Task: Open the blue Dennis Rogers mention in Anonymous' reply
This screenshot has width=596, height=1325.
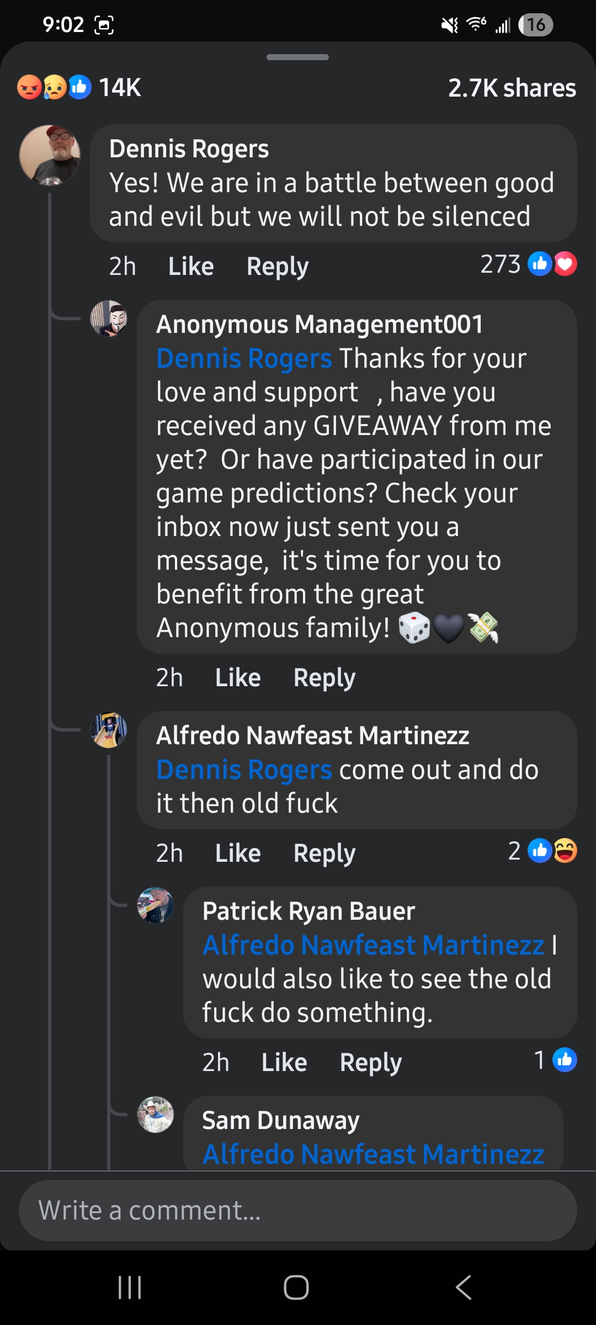Action: [x=244, y=359]
